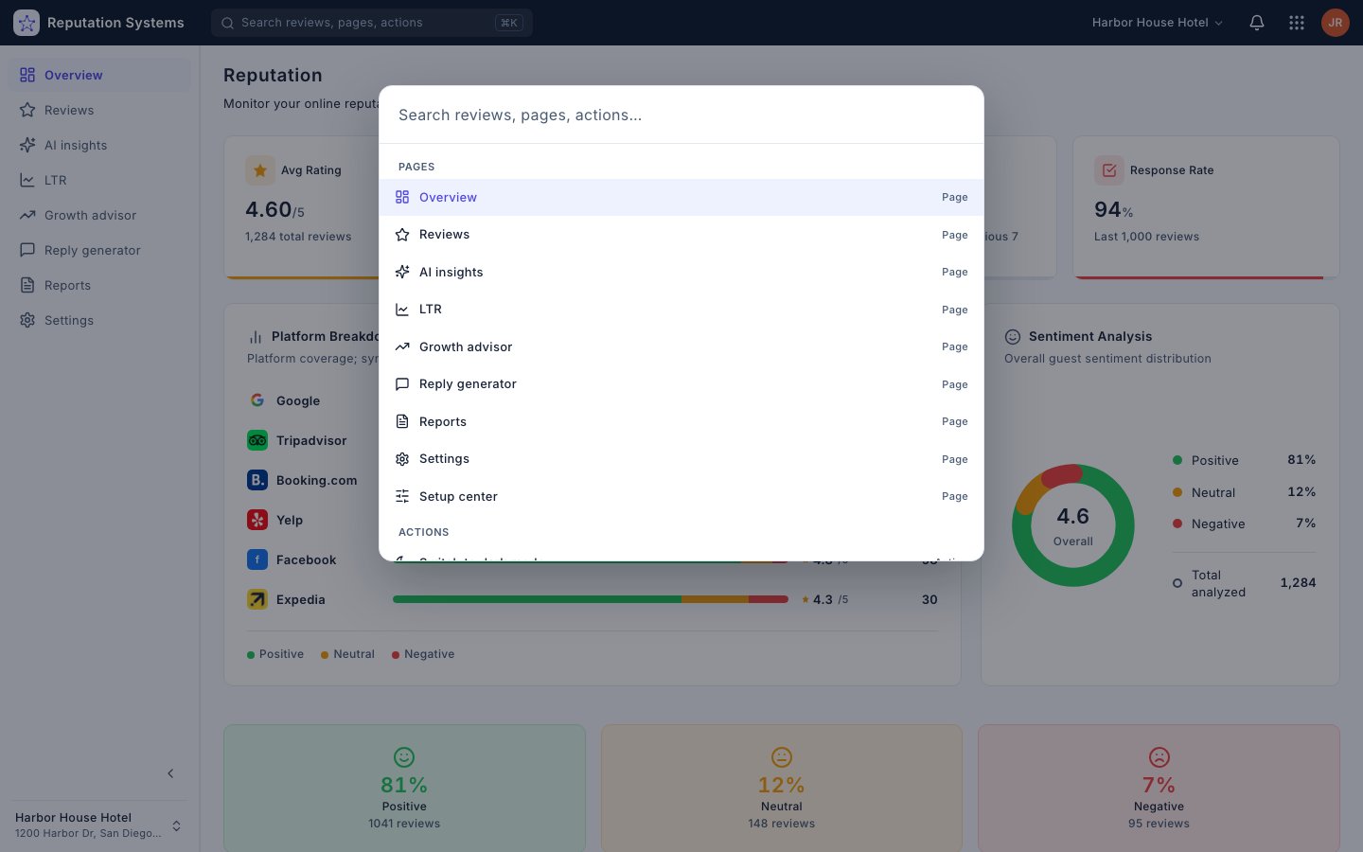Click the sentiment donut chart
1363x852 pixels.
[1073, 525]
